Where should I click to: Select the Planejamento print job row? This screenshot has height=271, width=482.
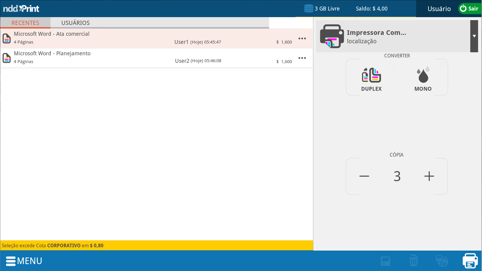tap(150, 58)
